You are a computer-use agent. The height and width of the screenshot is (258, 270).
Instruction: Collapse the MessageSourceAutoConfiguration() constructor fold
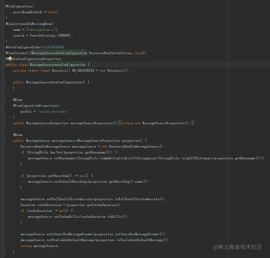(x=4, y=82)
